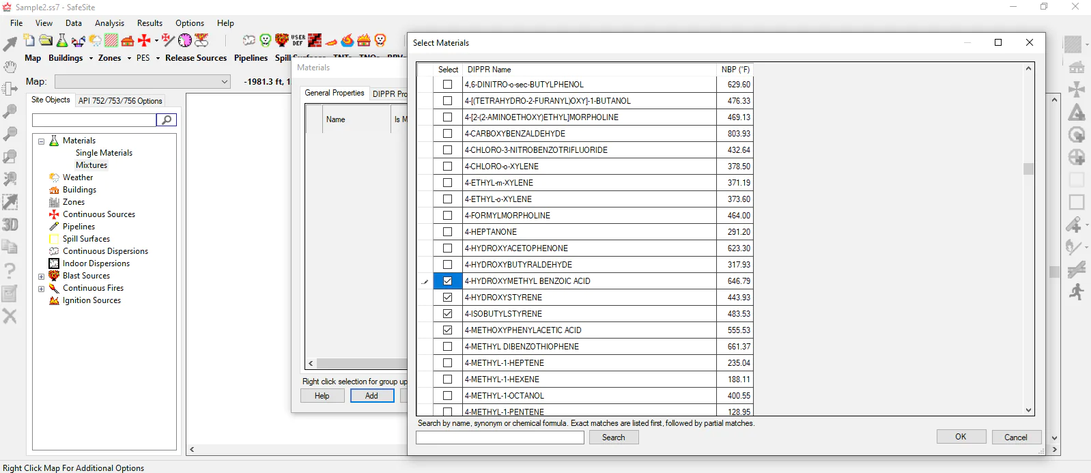1091x473 pixels.
Task: Uncheck 4-HYDROXYMETHYL BENZOIC ACID checkbox
Action: (448, 281)
